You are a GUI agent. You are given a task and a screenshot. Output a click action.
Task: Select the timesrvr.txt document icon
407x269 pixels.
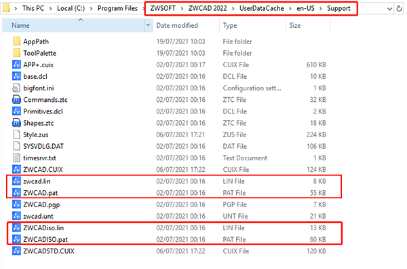(16, 158)
